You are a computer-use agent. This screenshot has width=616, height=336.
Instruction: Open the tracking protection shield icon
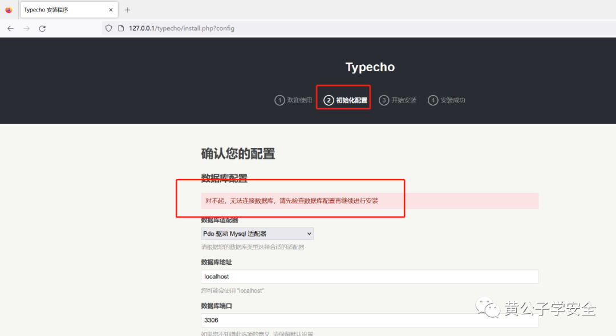click(x=108, y=27)
